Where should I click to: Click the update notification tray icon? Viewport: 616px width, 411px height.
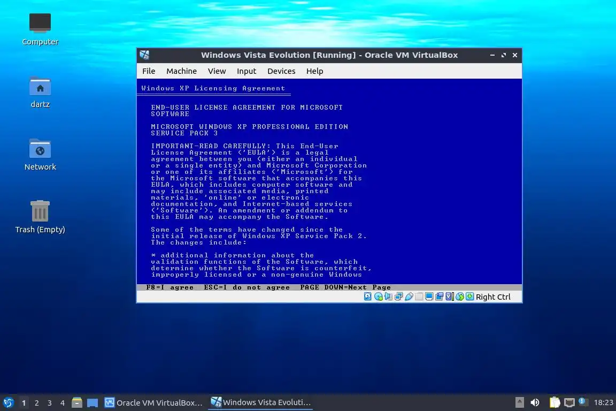(x=583, y=402)
